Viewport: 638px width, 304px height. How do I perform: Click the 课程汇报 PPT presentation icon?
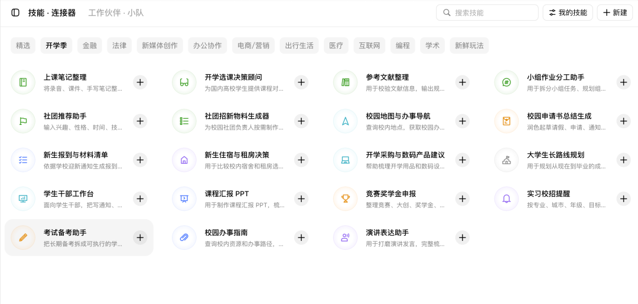pyautogui.click(x=184, y=199)
